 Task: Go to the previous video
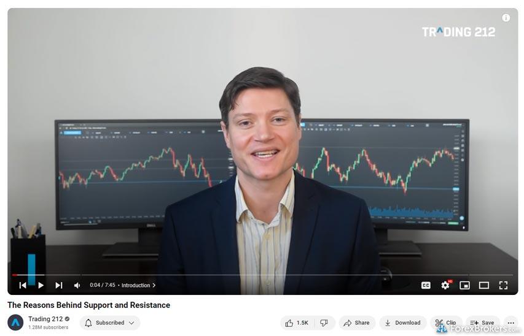(x=22, y=285)
